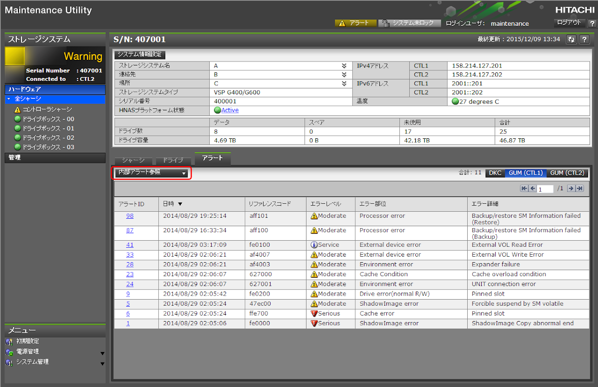Click the refresh icon next to last-updated time
Viewport: 598px width, 387px height.
click(572, 39)
